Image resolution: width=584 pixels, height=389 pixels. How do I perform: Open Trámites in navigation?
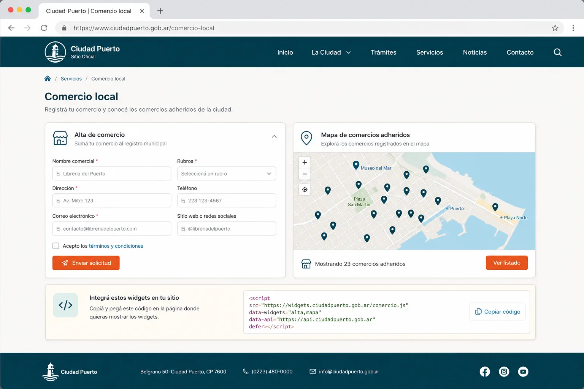(x=383, y=52)
